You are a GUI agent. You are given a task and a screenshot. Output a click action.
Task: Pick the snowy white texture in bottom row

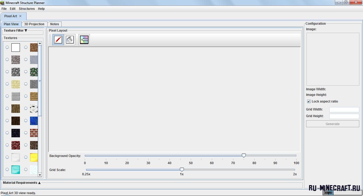point(34,170)
